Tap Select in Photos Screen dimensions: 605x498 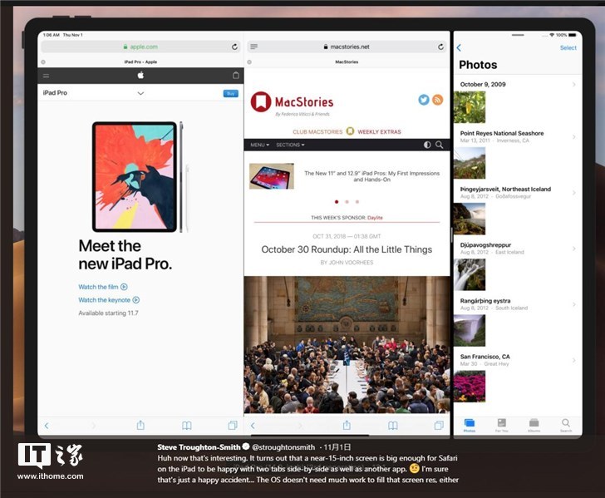(x=568, y=48)
